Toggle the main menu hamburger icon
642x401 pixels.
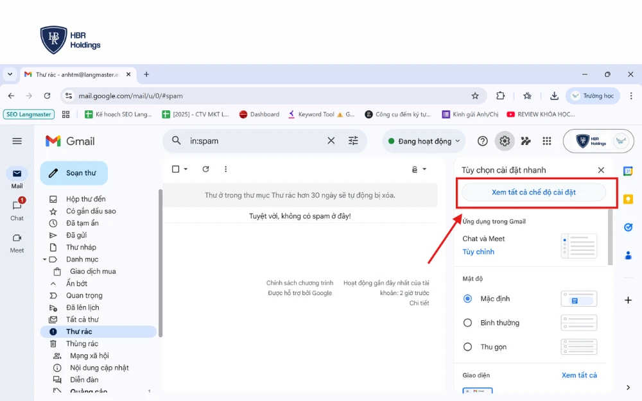click(17, 141)
